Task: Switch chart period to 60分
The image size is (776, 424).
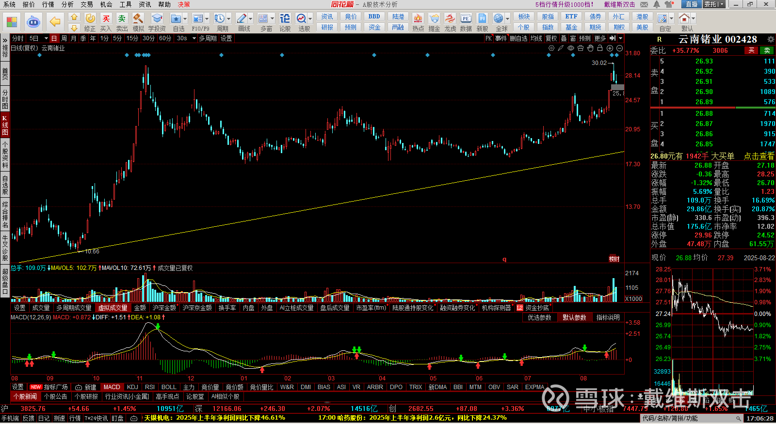Action: coord(165,38)
